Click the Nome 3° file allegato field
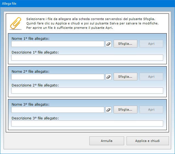The width and height of the screenshot is (175, 154). click(58, 110)
